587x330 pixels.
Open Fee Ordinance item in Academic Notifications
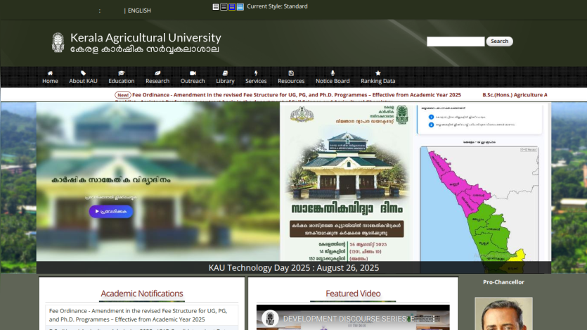[138, 315]
